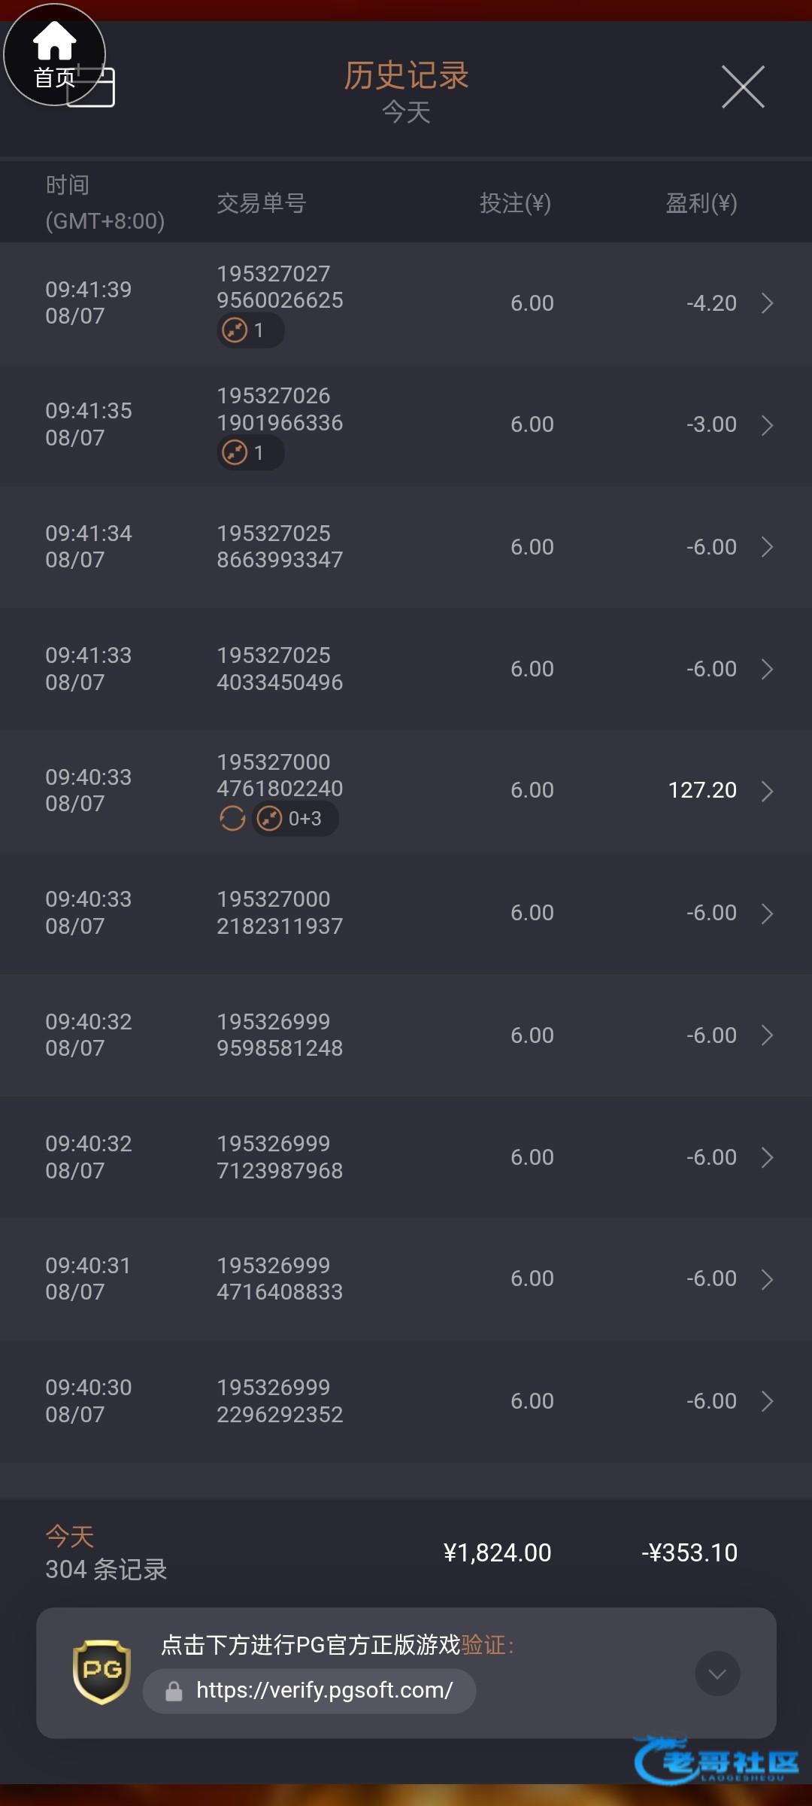Tap the 盈利(¥) column header
This screenshot has height=1806, width=812.
(701, 203)
